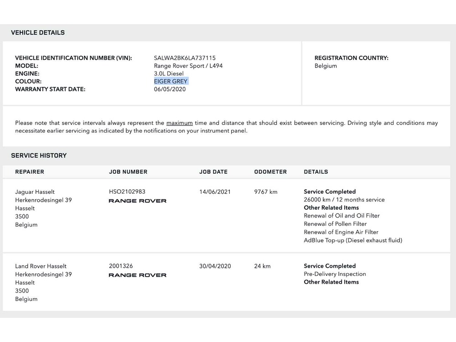Click the 9767 km odometer reading

265,192
